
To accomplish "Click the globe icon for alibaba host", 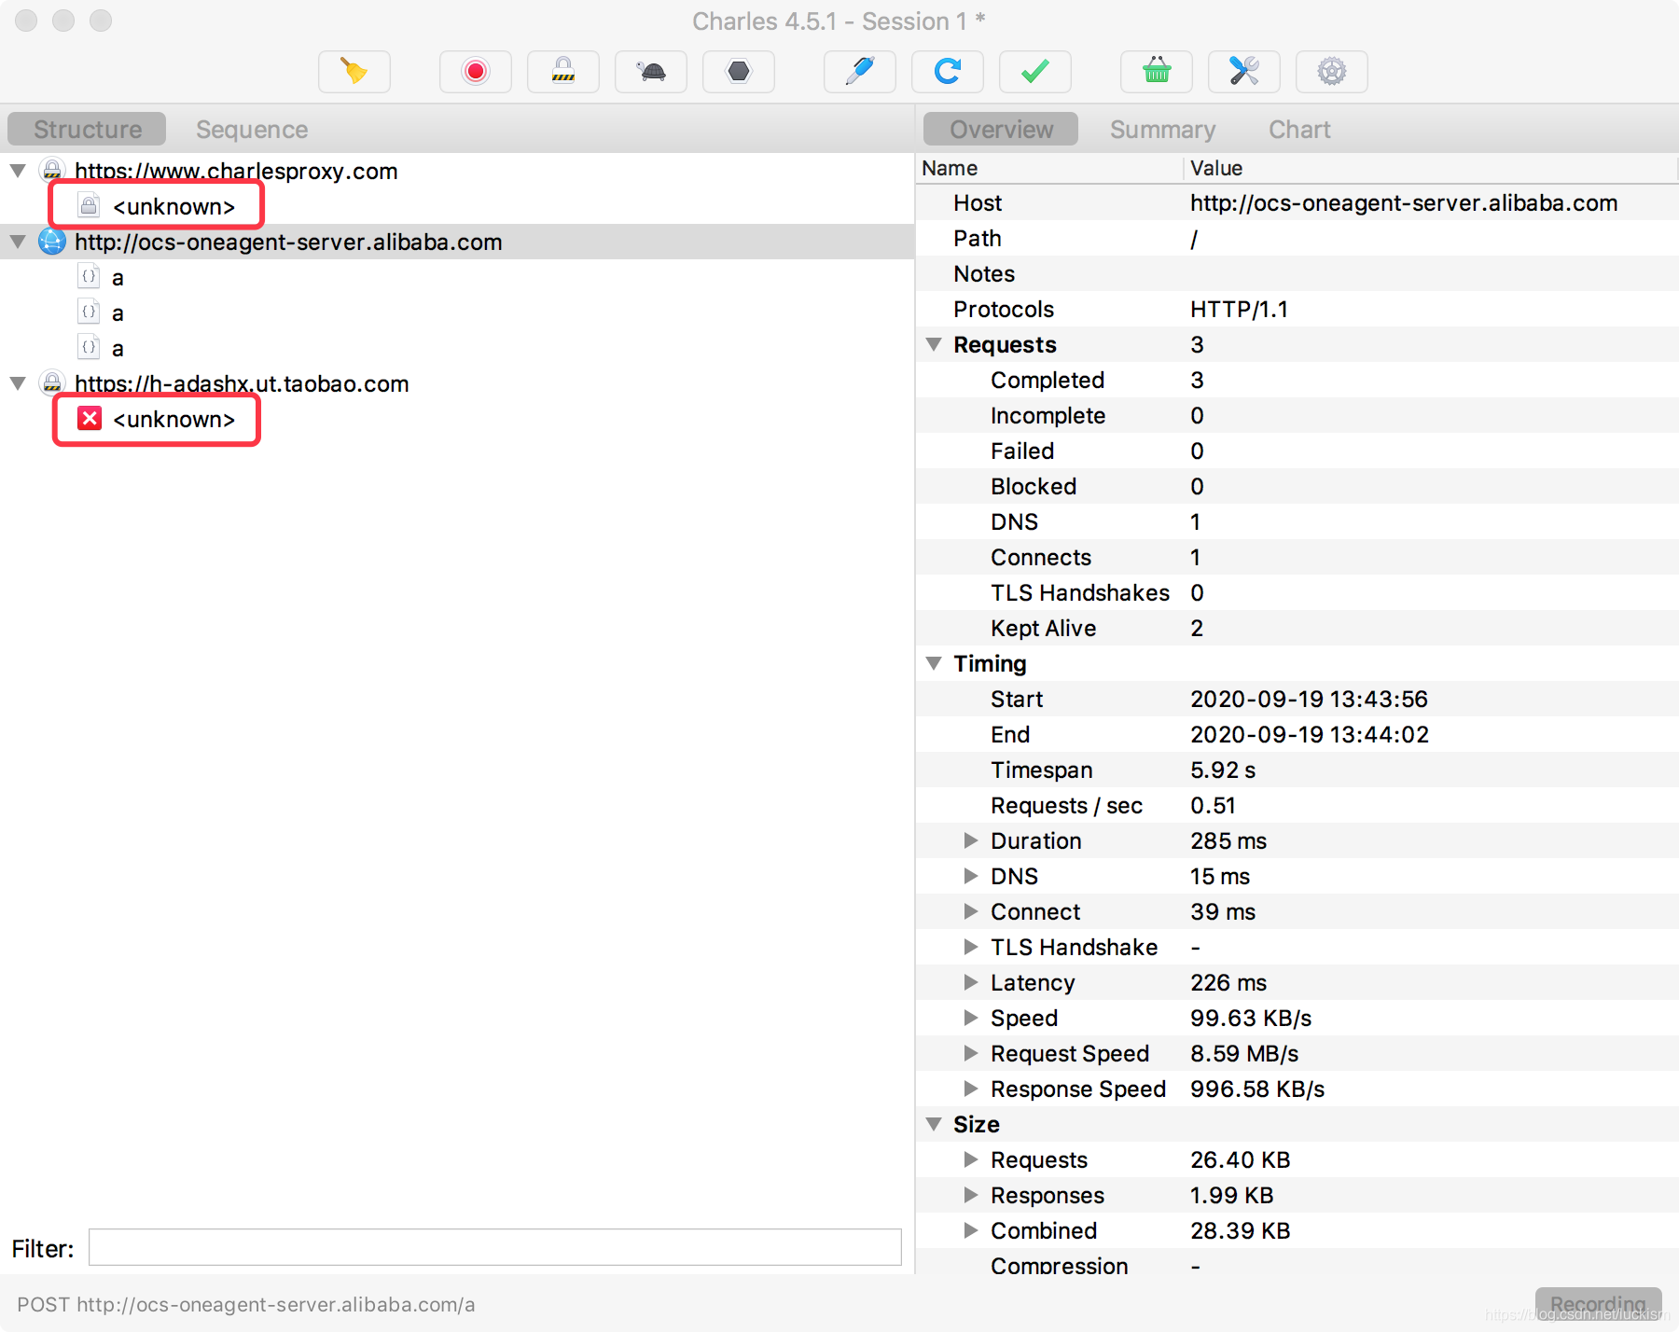I will tap(52, 242).
